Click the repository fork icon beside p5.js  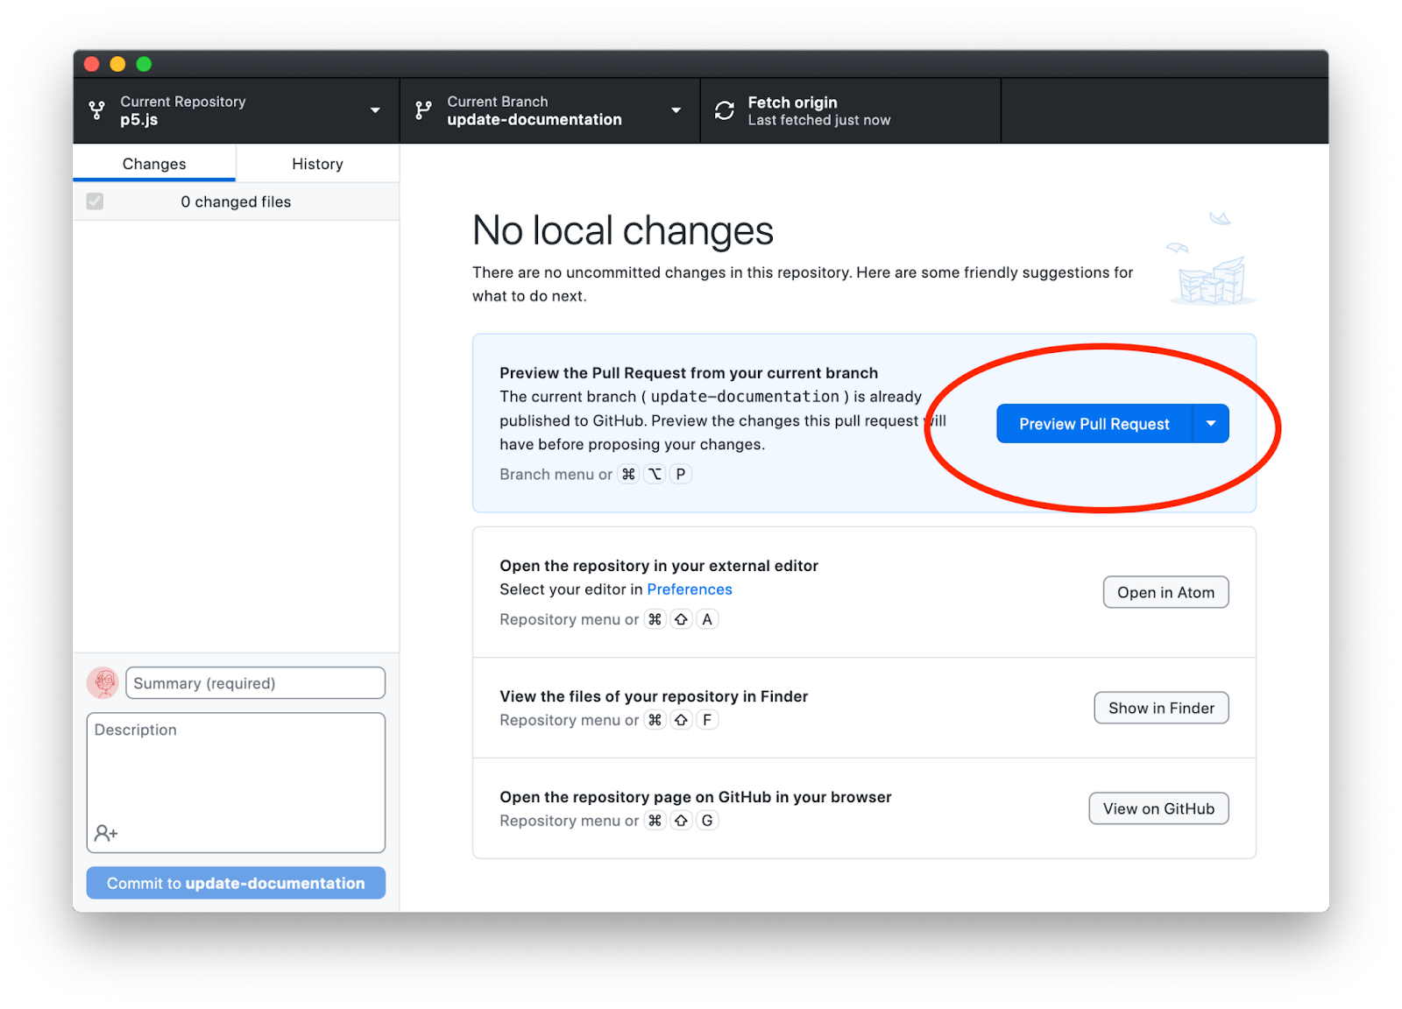point(96,110)
